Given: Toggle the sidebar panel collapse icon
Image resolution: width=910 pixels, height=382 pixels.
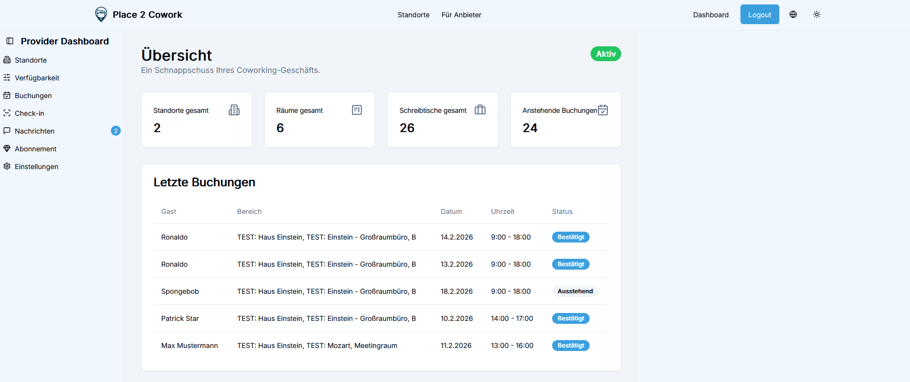Looking at the screenshot, I should [10, 41].
